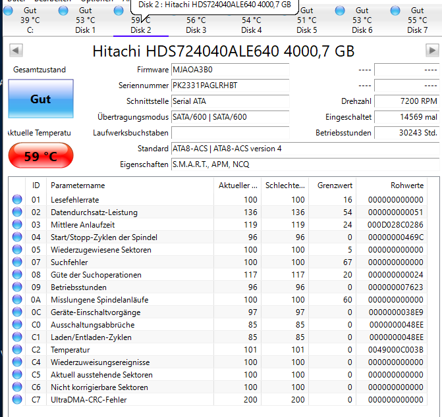The height and width of the screenshot is (417, 442).
Task: Click status orb for Mittlere Anlaufzeit row
Action: pos(17,224)
